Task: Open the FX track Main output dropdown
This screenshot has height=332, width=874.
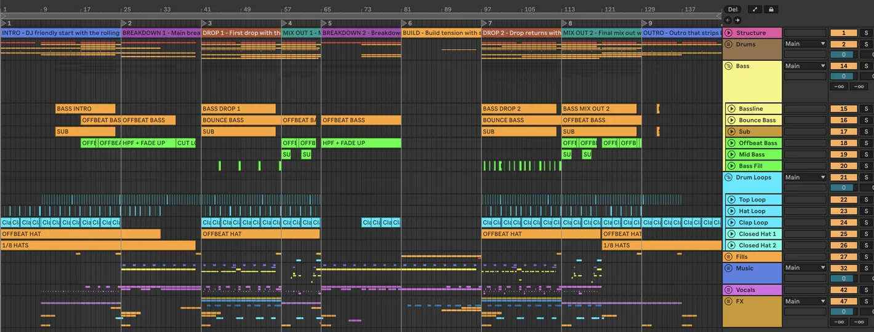Action: pyautogui.click(x=805, y=301)
